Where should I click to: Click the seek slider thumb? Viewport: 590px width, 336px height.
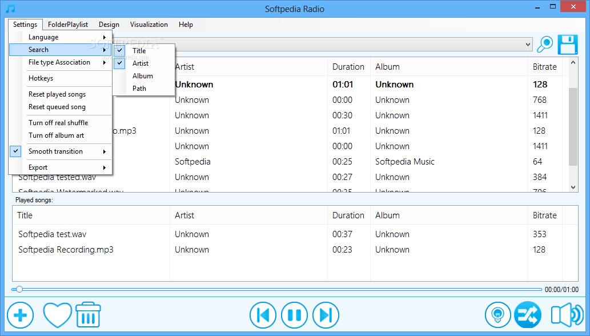19,289
